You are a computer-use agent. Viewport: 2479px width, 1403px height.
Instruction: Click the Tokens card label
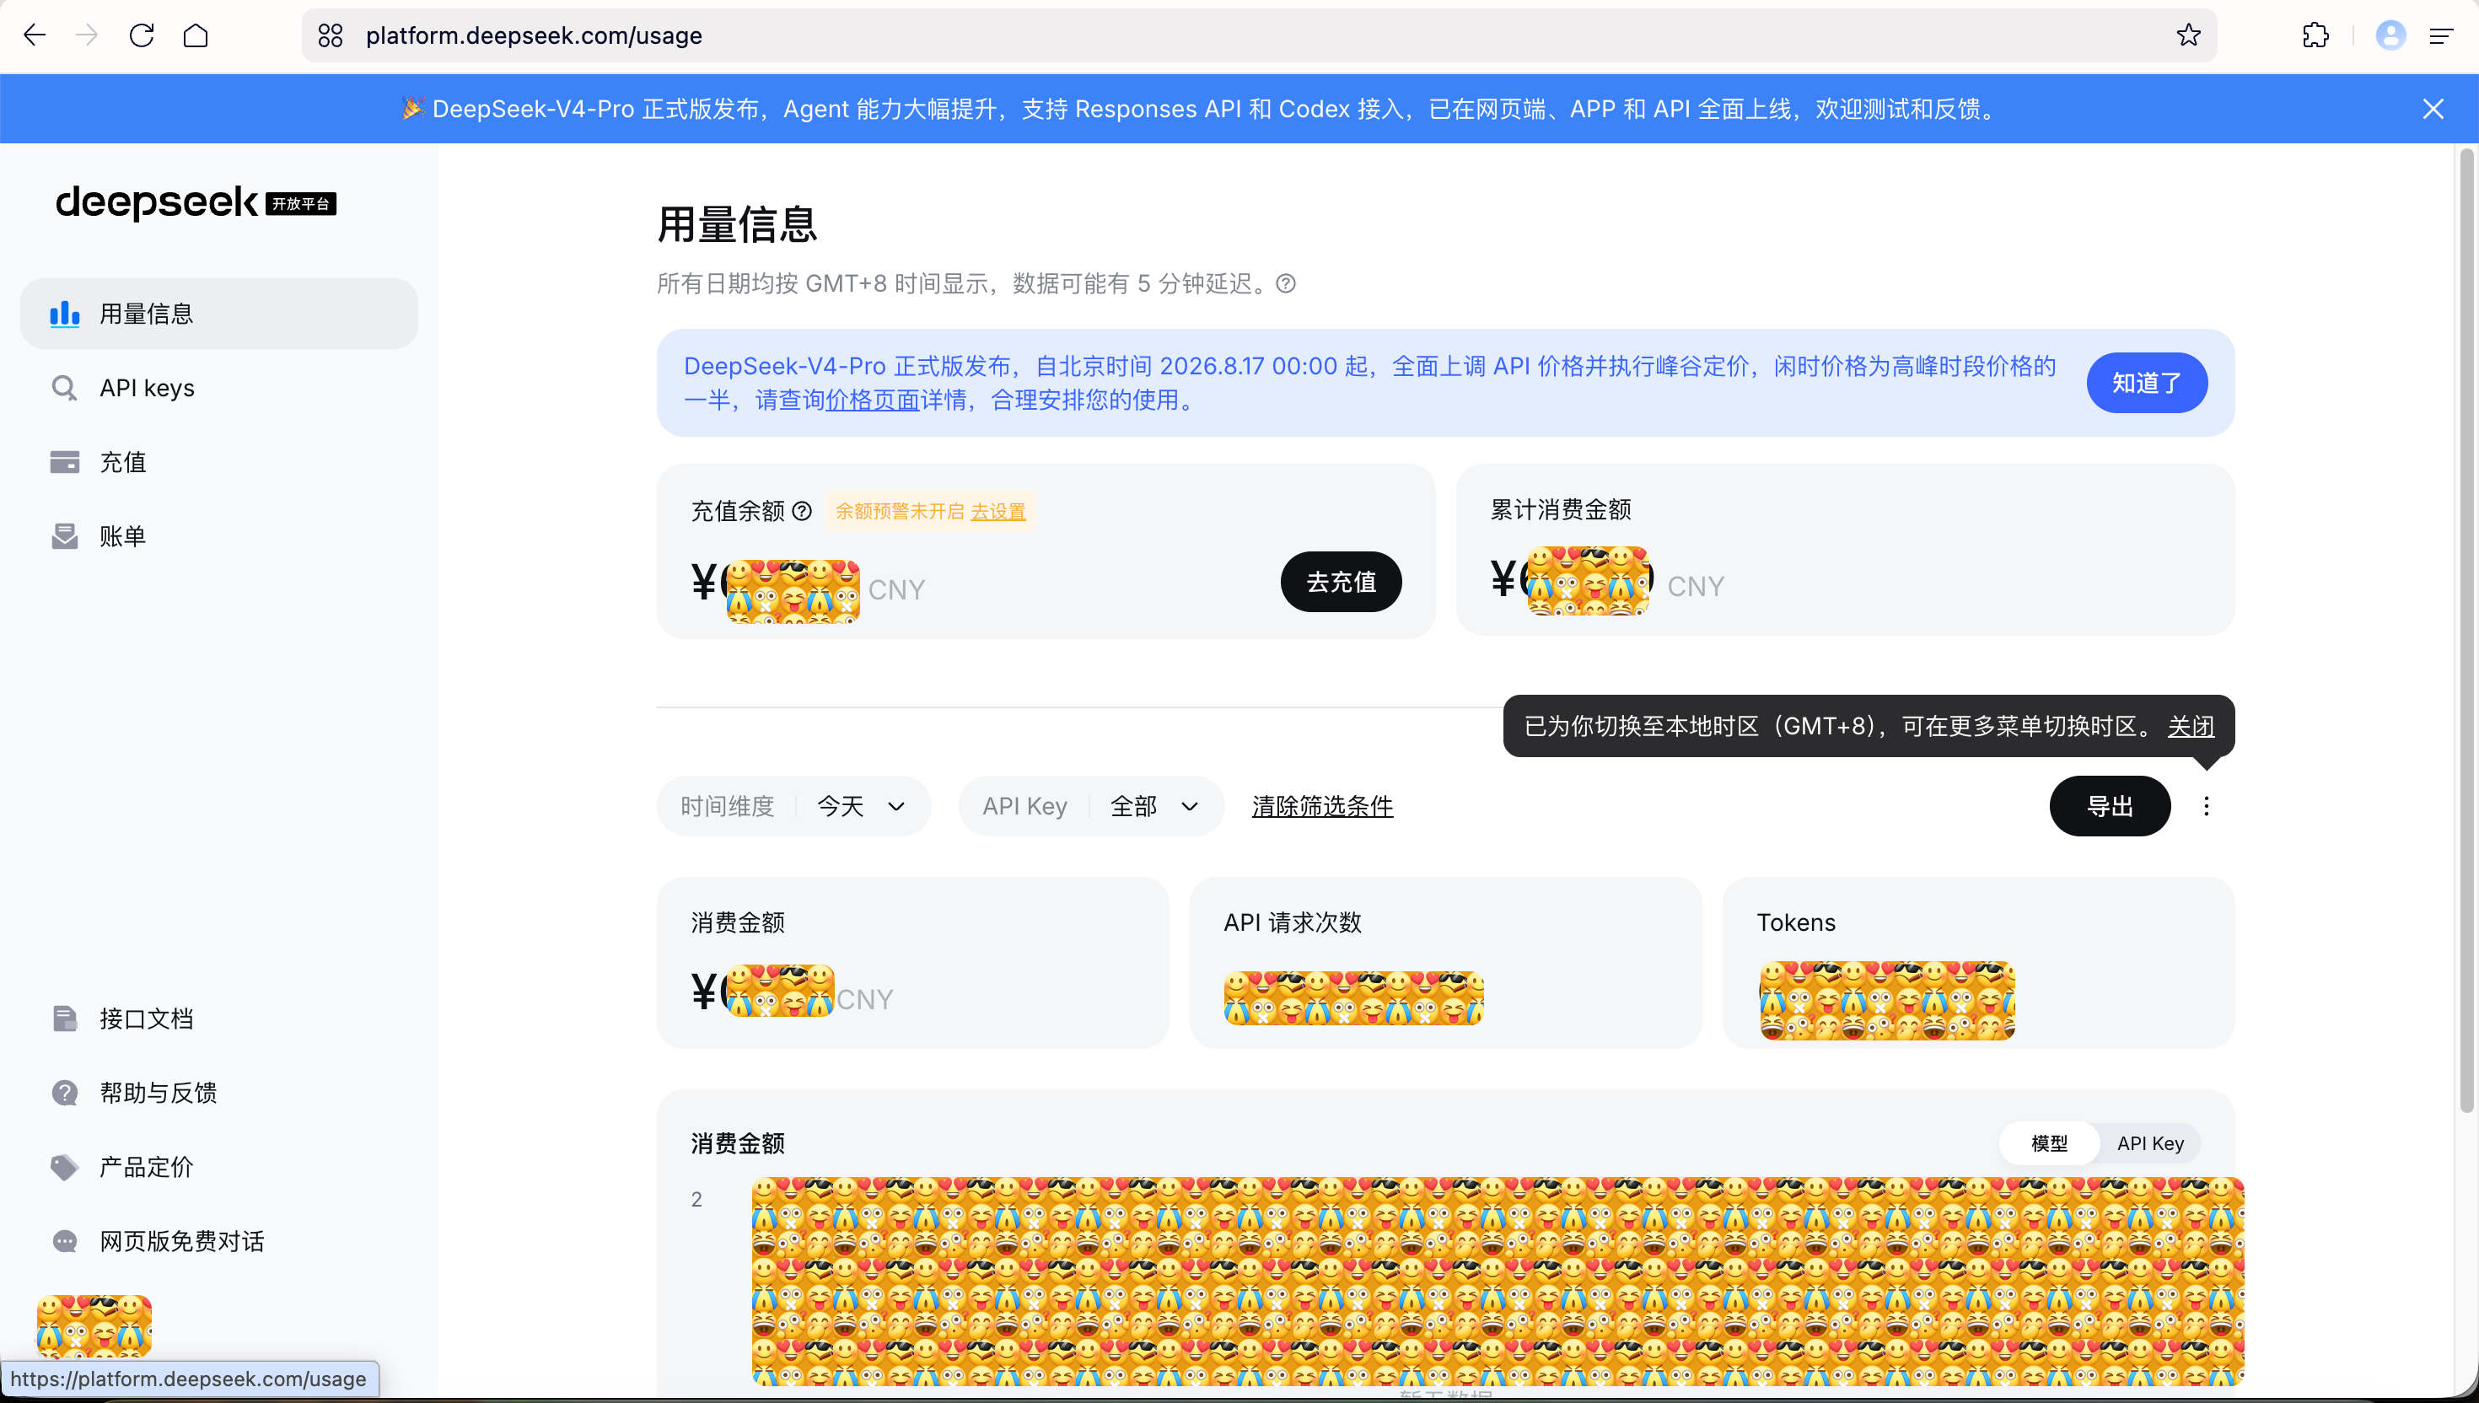(x=1796, y=923)
